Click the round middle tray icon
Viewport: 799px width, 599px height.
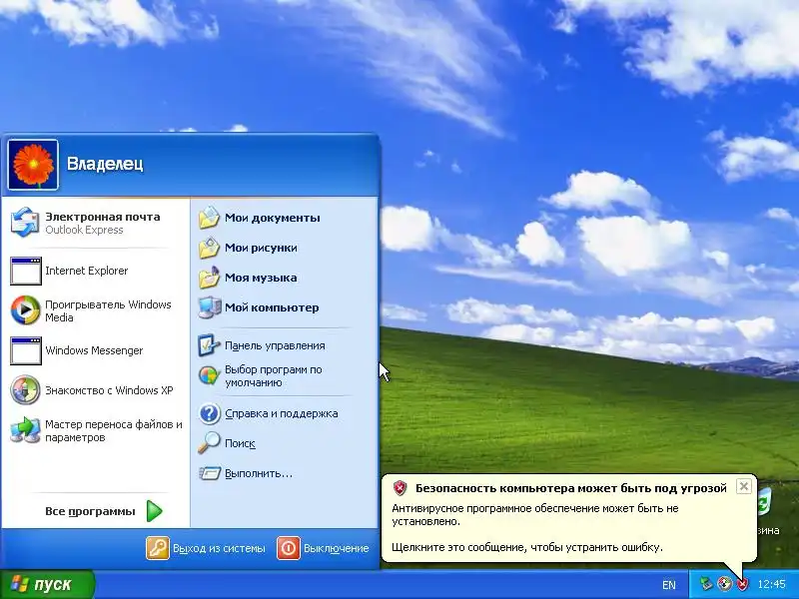tap(724, 584)
